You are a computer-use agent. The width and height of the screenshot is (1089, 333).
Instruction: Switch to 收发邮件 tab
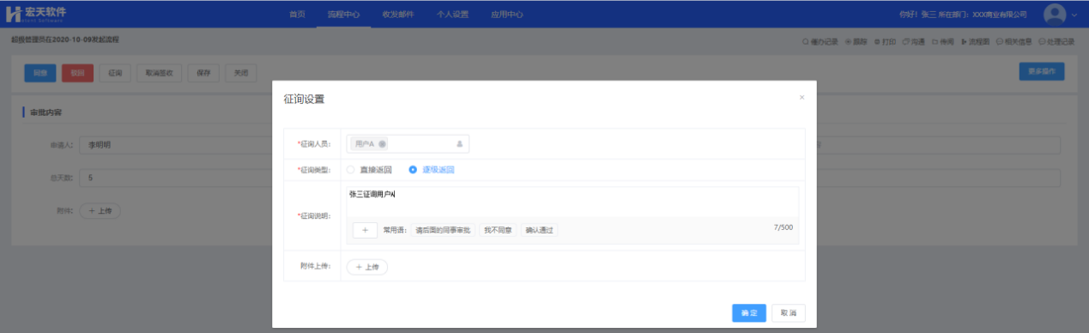coord(398,15)
